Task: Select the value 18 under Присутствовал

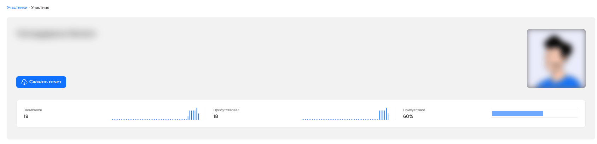Action: pyautogui.click(x=215, y=116)
